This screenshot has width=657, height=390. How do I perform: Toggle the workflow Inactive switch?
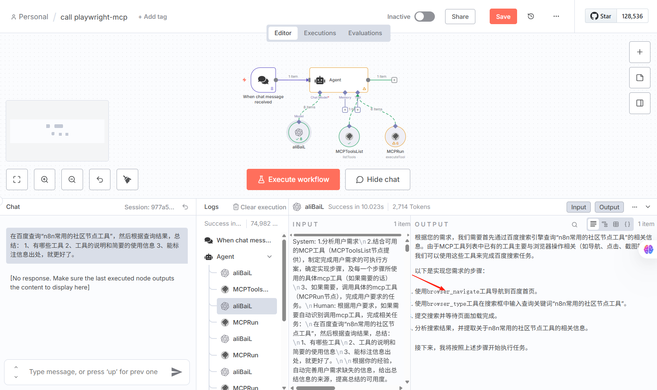coord(425,16)
